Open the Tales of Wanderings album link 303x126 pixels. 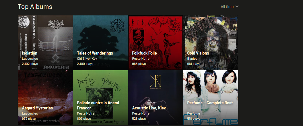click(x=95, y=53)
